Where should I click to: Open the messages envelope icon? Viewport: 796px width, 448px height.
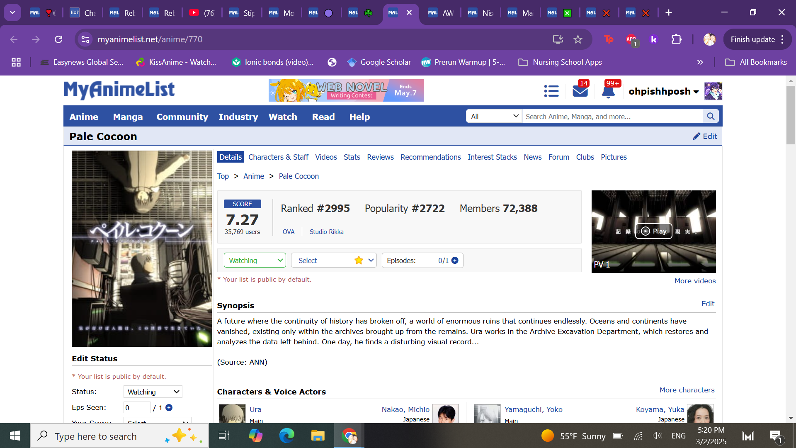click(x=580, y=91)
